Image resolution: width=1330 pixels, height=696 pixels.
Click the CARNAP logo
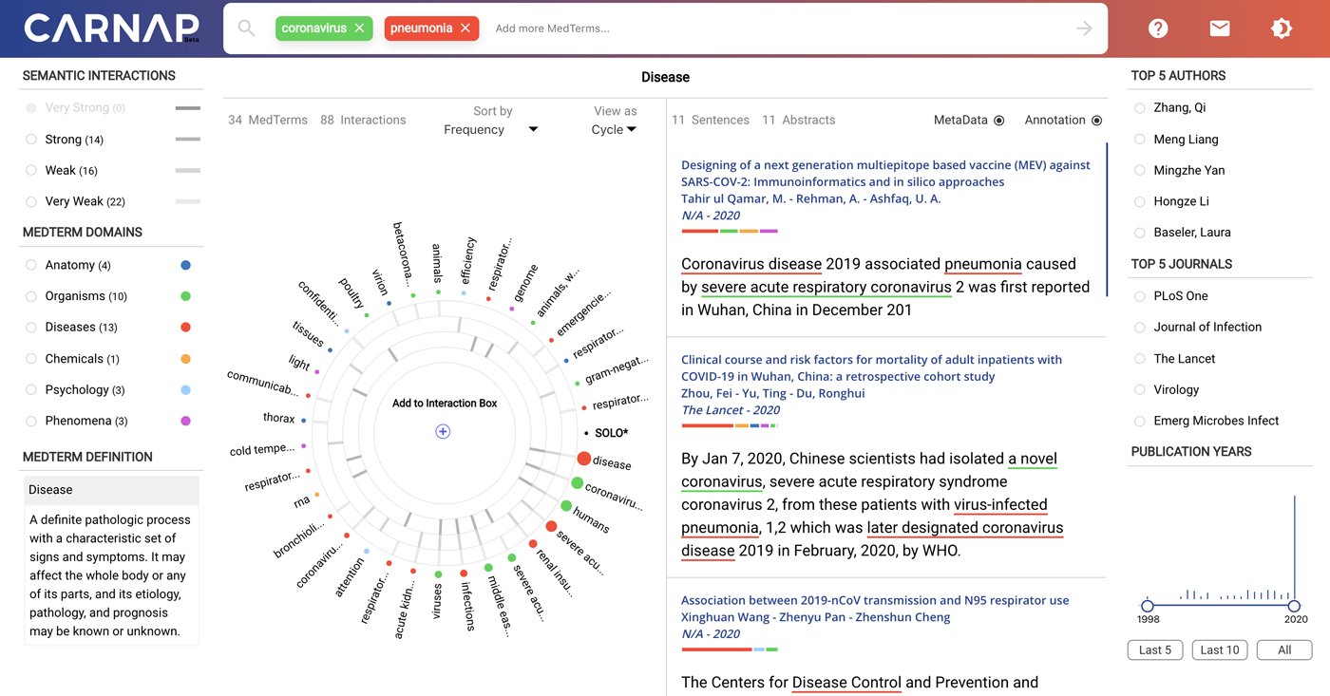111,28
